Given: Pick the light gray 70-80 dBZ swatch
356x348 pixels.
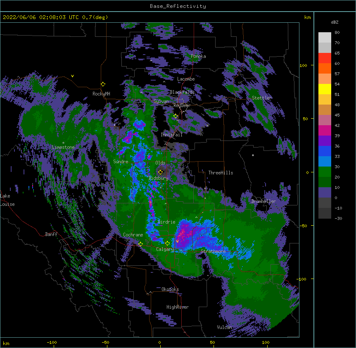Looking at the screenshot, I should pyautogui.click(x=325, y=38).
